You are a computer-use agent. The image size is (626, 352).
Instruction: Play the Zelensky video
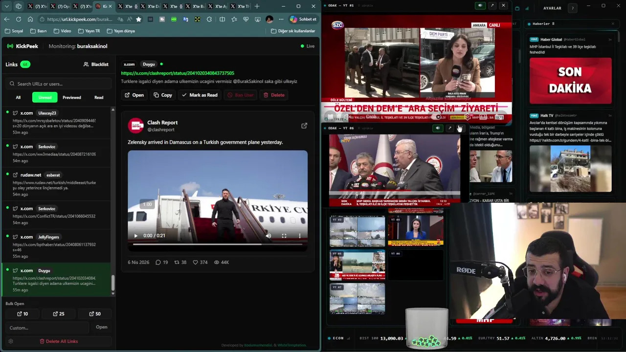coord(136,236)
